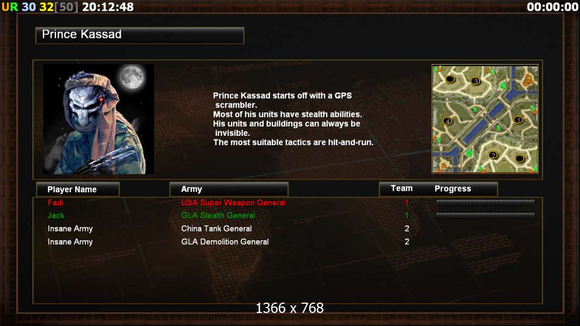
Task: Click the masked Prince Kassad portrait
Action: coord(98,119)
